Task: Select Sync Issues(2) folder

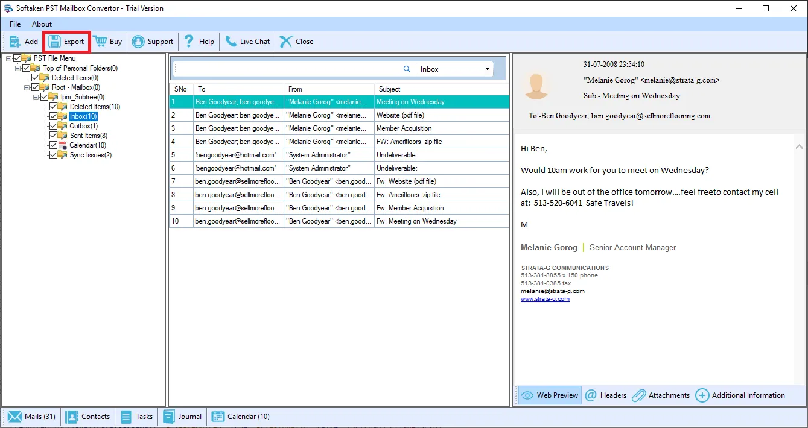Action: click(91, 155)
